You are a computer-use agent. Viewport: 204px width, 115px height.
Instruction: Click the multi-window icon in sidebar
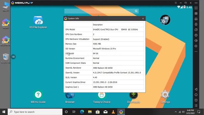coord(196,30)
